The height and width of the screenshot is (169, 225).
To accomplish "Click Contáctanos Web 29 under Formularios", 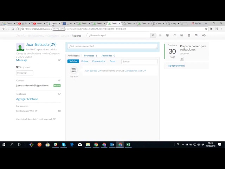I will (x=27, y=111).
